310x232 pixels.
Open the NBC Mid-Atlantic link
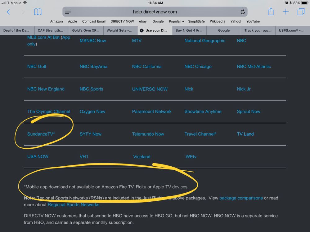[x=254, y=67]
